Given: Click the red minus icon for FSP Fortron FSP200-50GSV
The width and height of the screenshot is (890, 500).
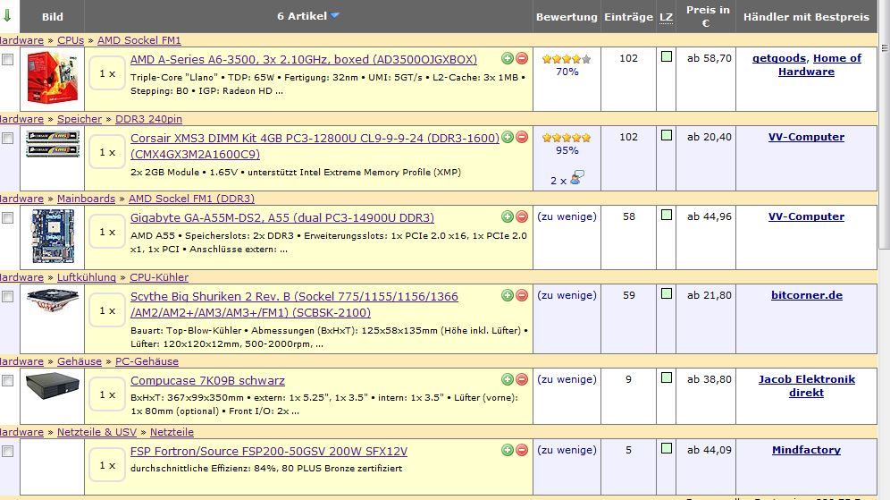Looking at the screenshot, I should [522, 450].
